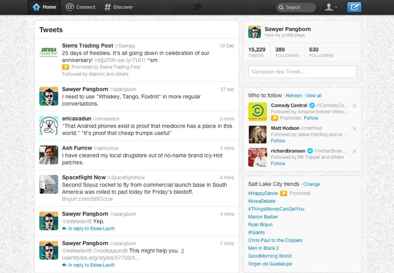Follow Comedy Central
Image resolution: width=394 pixels, height=273 pixels.
311,118
